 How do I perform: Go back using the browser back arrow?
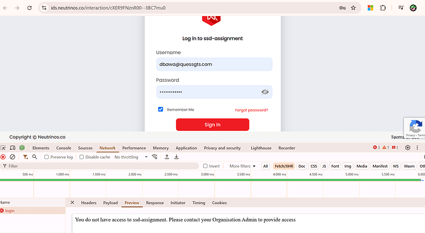point(5,8)
